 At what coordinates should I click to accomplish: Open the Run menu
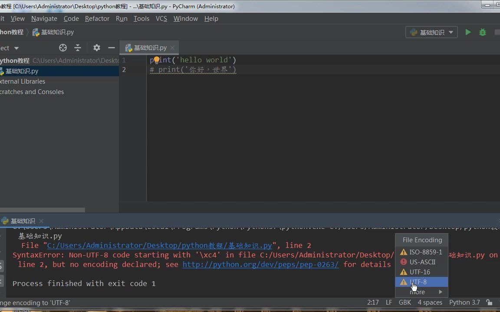click(122, 19)
